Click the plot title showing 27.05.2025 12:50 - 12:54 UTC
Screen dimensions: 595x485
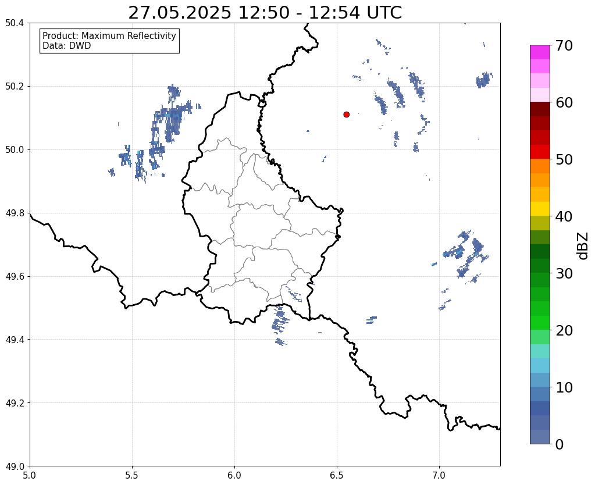click(265, 13)
